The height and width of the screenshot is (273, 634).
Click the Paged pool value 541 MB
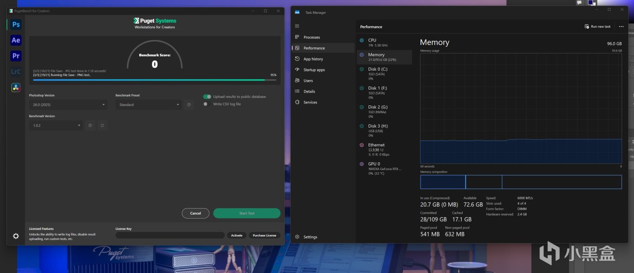coord(430,234)
